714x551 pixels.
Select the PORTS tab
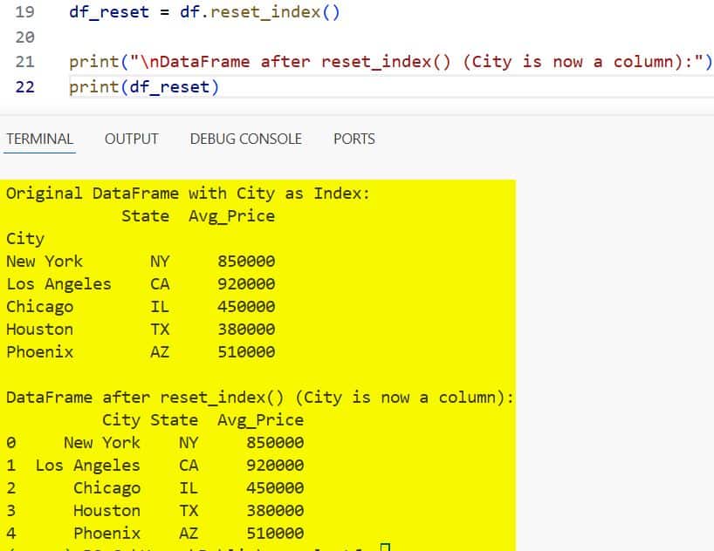point(354,139)
